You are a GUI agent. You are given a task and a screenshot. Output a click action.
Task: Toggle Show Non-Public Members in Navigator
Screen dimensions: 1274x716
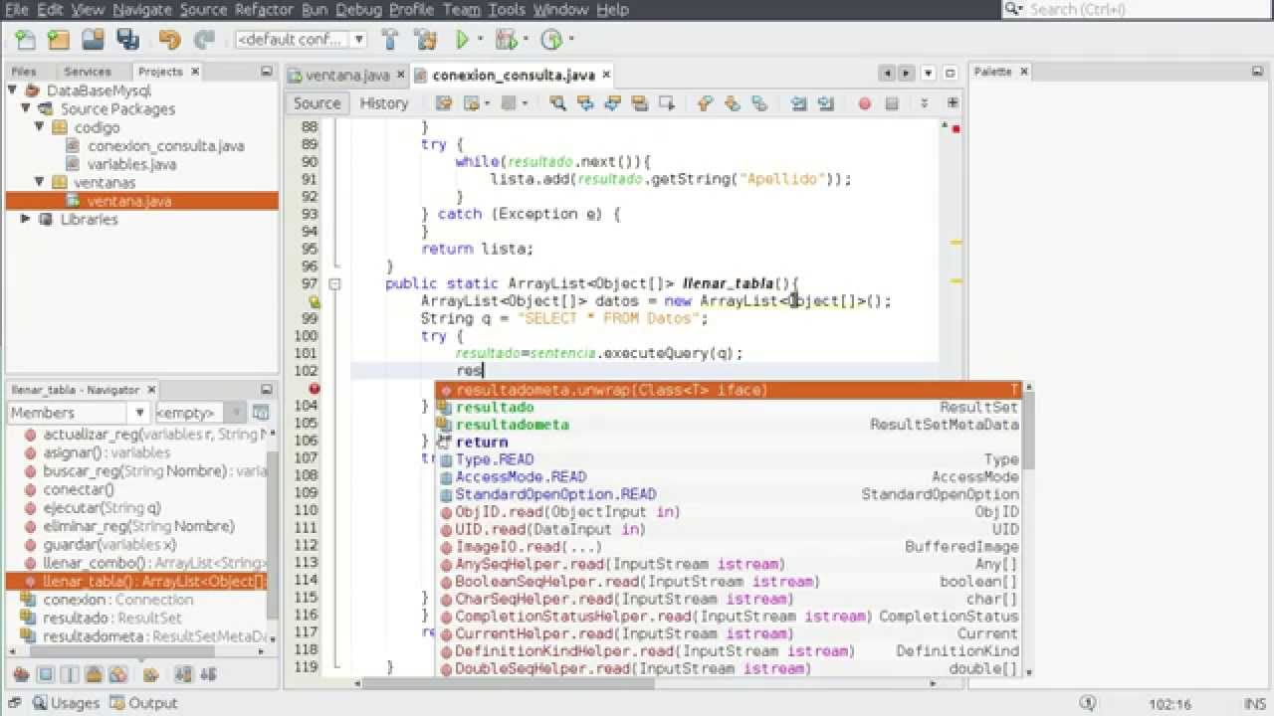(94, 674)
